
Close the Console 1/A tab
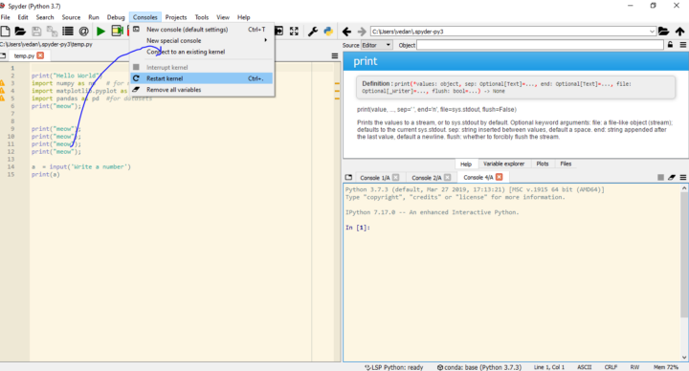396,178
